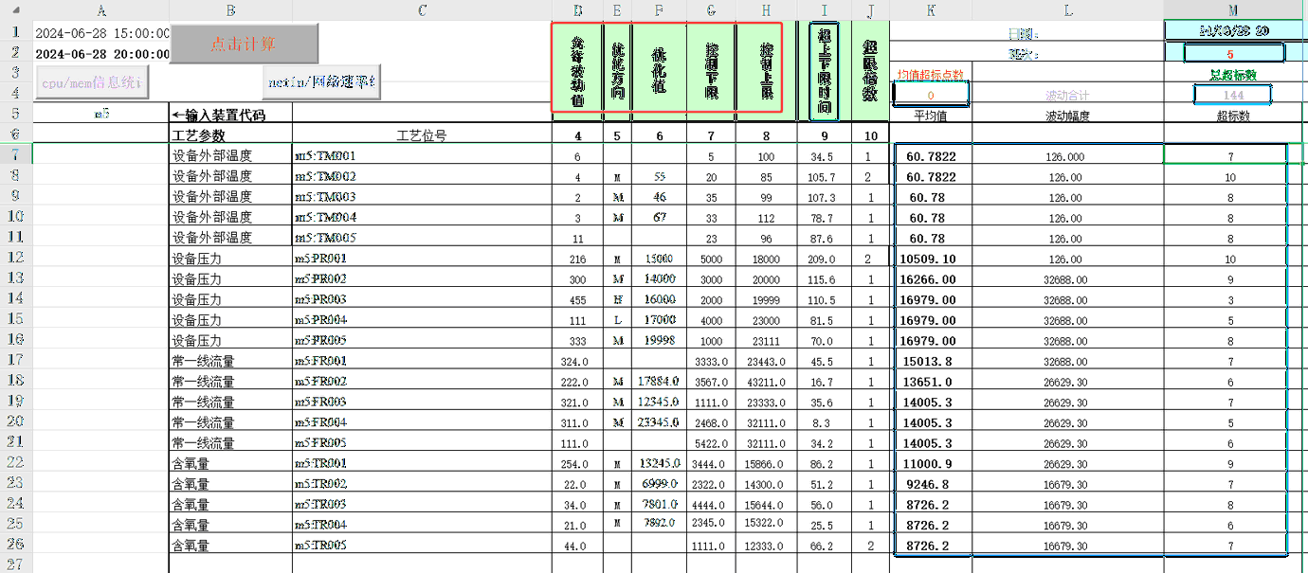Image resolution: width=1308 pixels, height=573 pixels.
Task: Click the average value 15013.8 cell
Action: 931,361
